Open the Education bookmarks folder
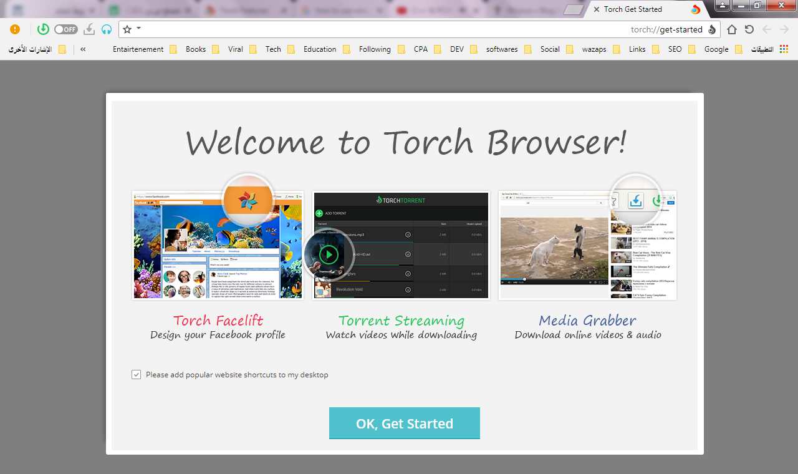The image size is (798, 474). tap(327, 49)
